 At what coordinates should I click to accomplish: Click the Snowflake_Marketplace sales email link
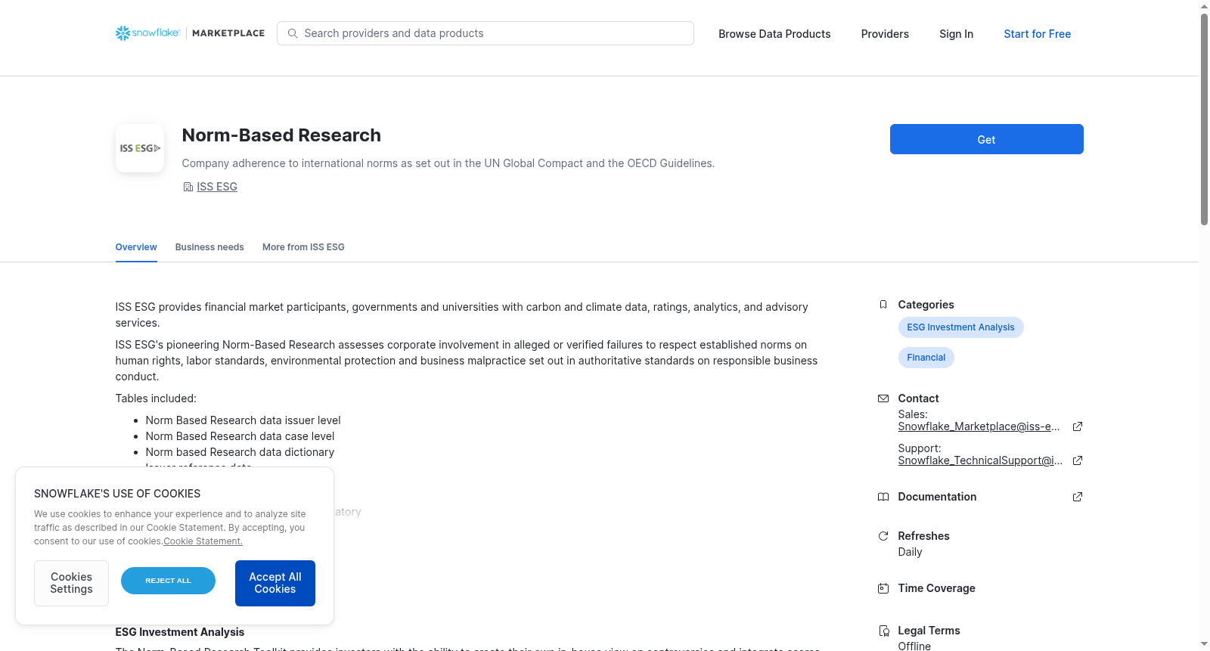coord(979,426)
